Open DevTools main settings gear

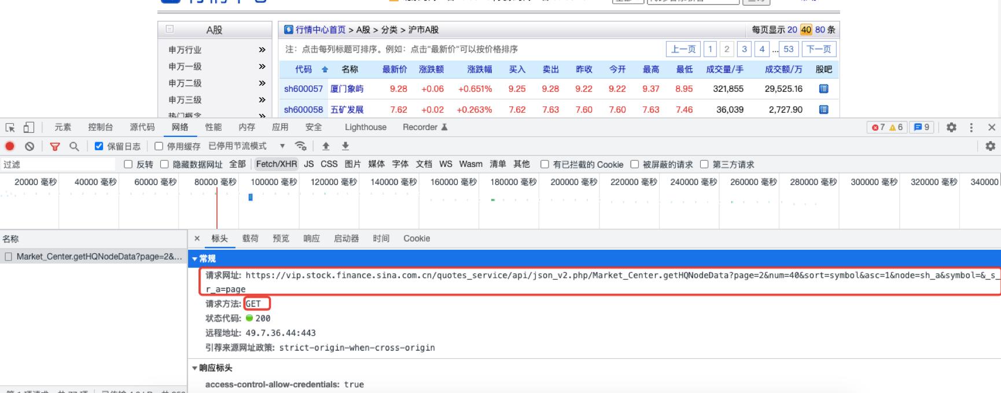pos(951,127)
